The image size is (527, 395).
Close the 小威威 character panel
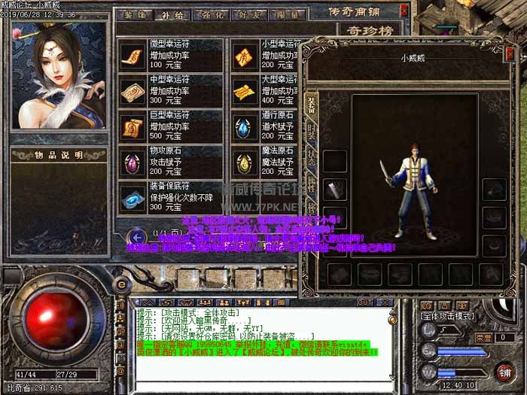pyautogui.click(x=510, y=54)
